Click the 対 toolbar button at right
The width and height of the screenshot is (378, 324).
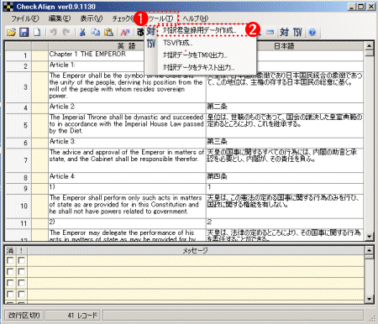(x=284, y=33)
